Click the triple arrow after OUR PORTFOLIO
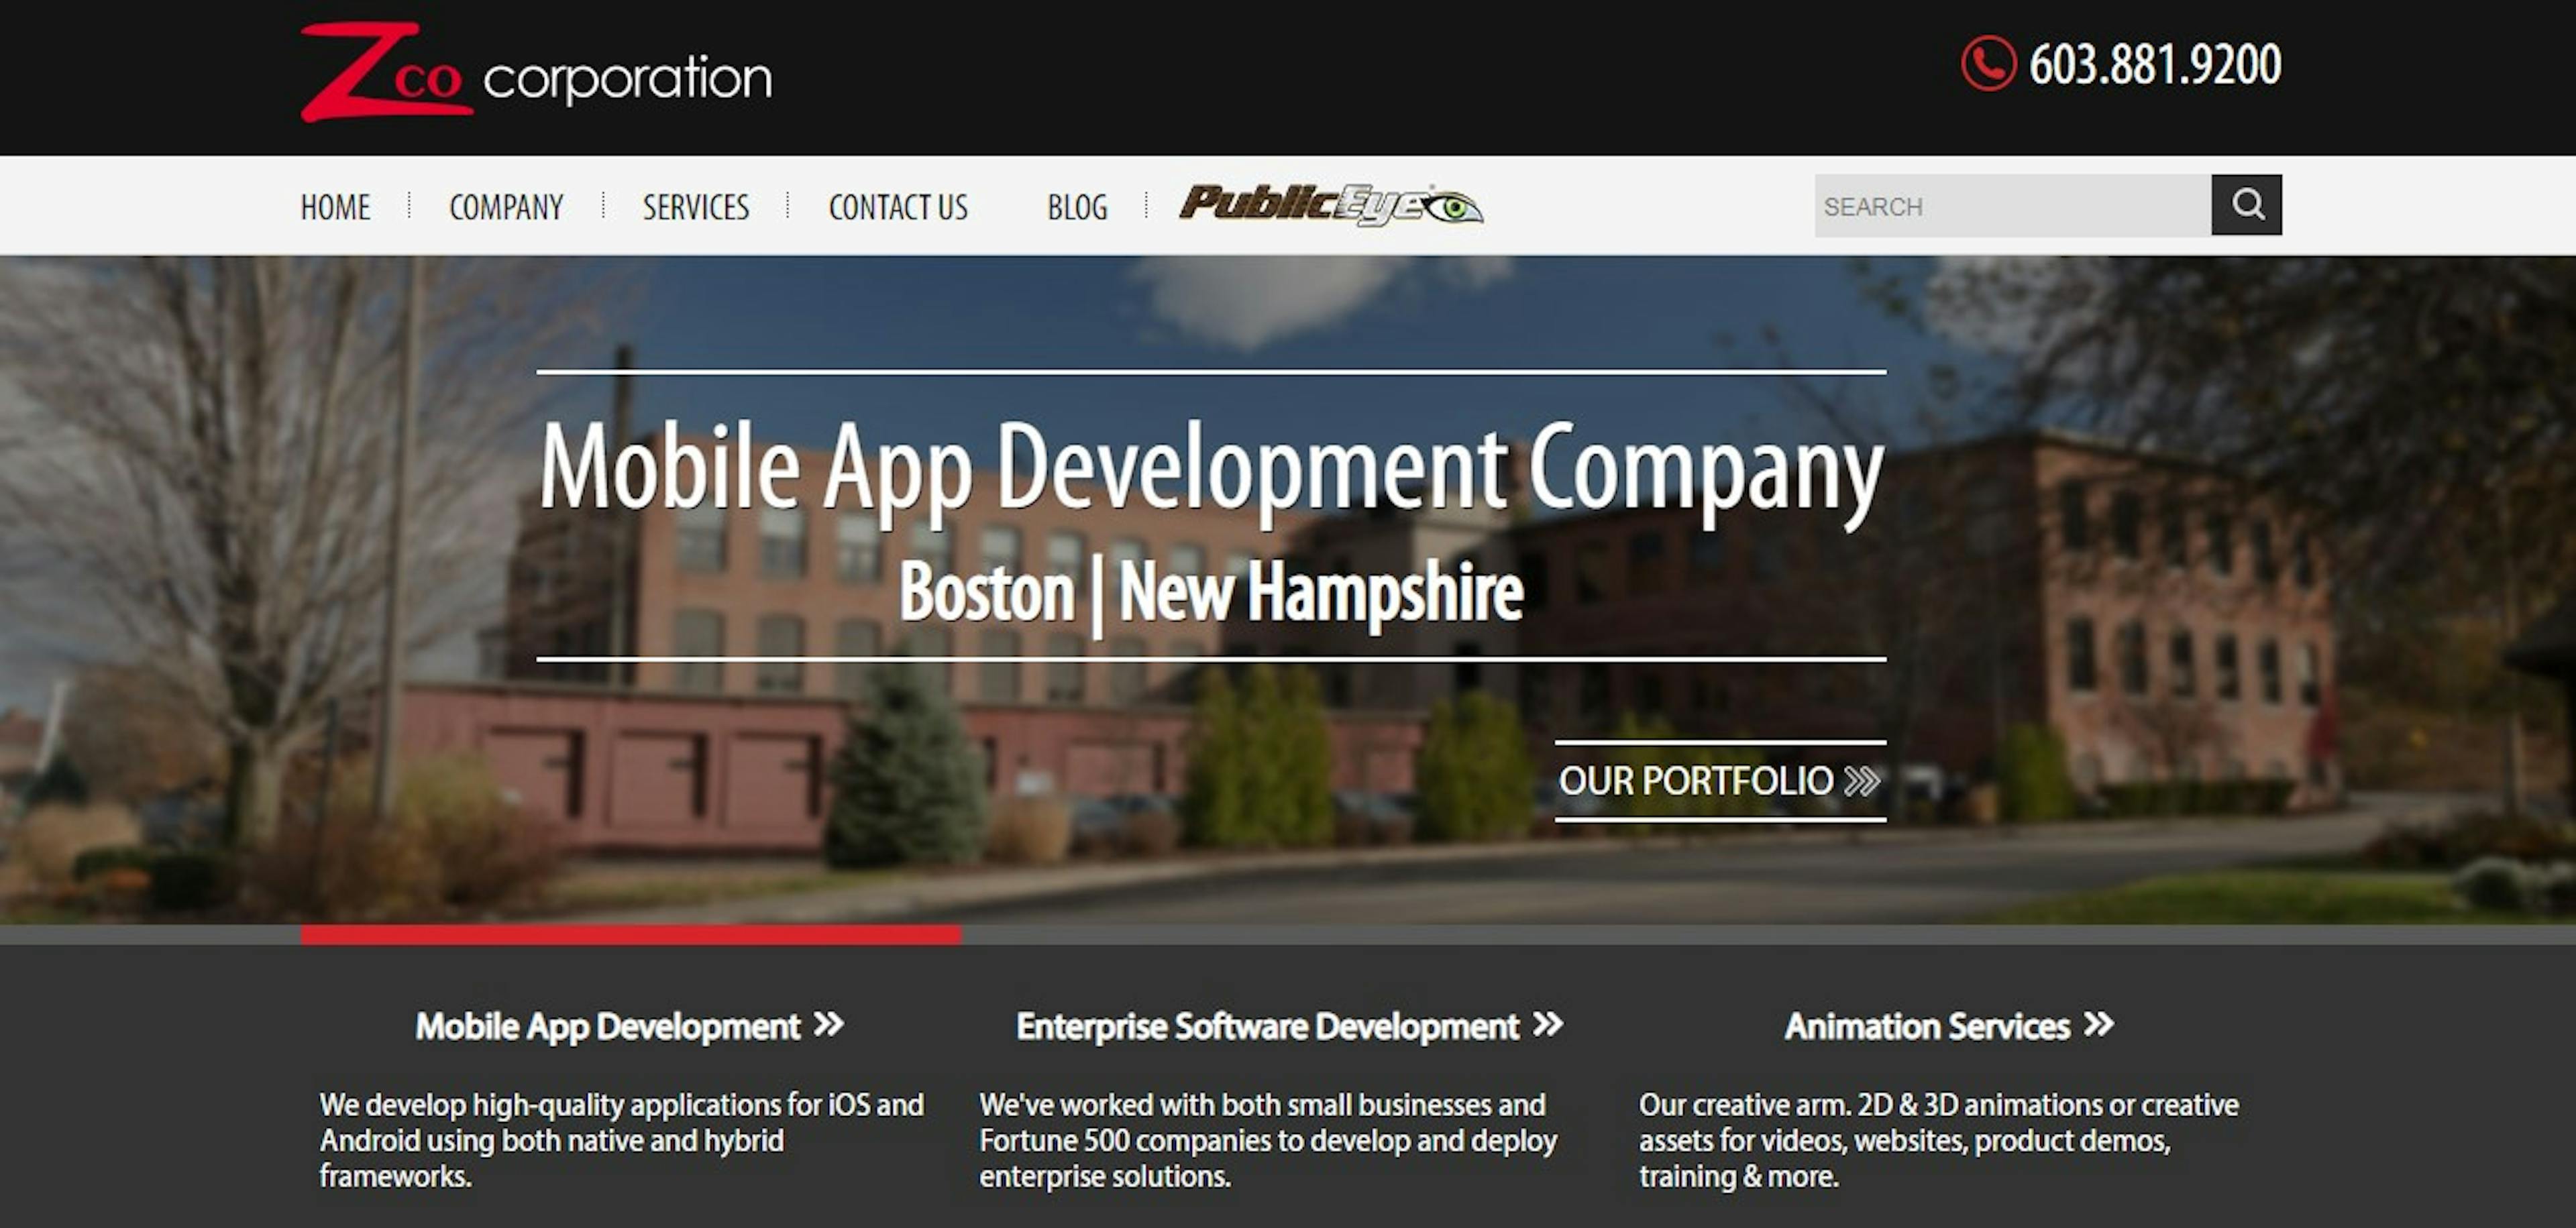Screen dimensions: 2576x1228 click(x=1862, y=781)
